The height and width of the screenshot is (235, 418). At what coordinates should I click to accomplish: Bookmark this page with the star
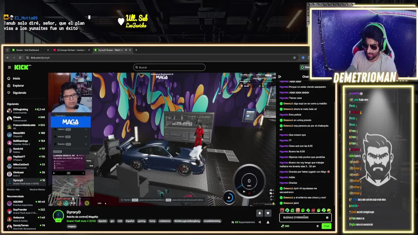[294, 58]
